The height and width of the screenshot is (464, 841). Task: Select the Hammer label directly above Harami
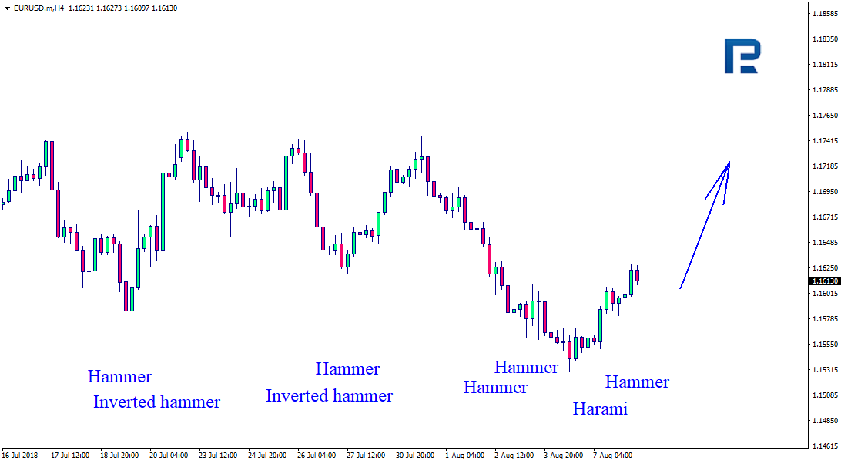pos(637,382)
